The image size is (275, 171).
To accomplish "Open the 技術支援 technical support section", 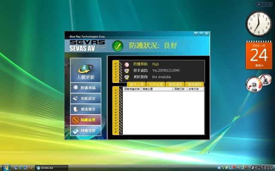I will pyautogui.click(x=86, y=130).
